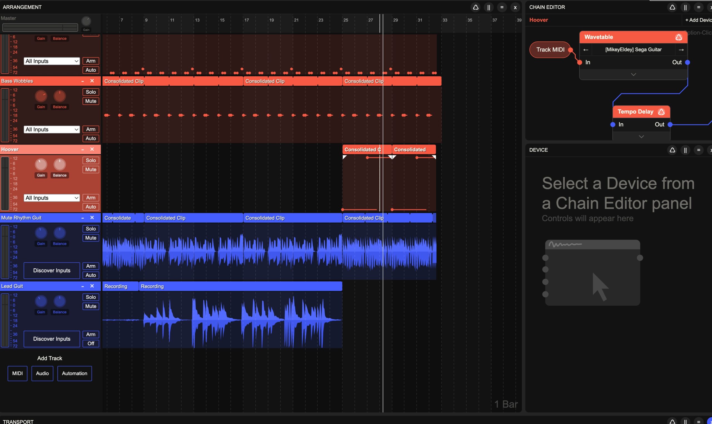Click the Device panel equals icon
712x424 pixels.
699,150
